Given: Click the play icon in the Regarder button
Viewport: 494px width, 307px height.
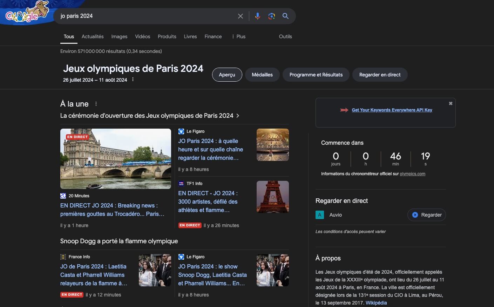Looking at the screenshot, I should (415, 215).
